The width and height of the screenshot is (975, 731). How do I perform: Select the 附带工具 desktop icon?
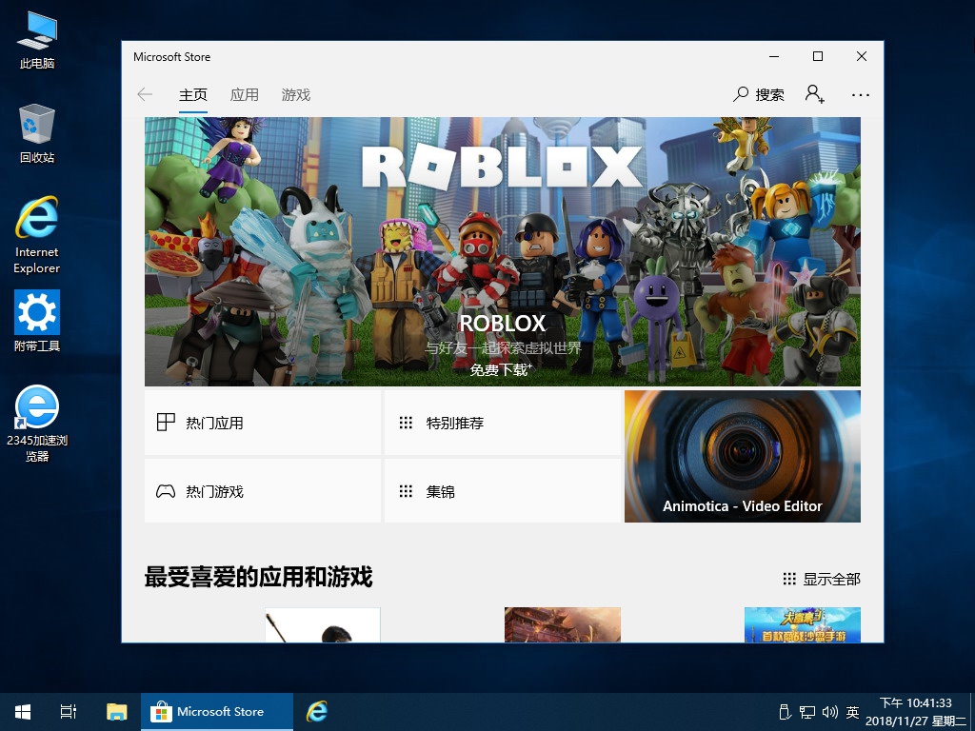37,321
